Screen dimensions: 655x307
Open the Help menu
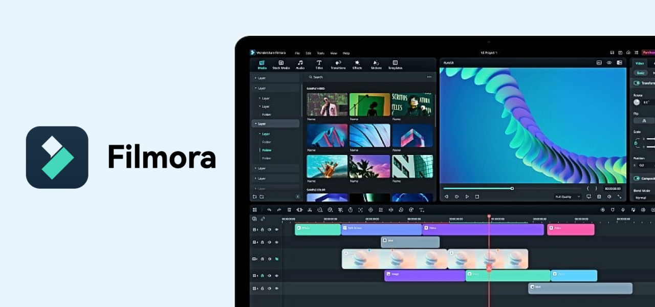coord(346,53)
